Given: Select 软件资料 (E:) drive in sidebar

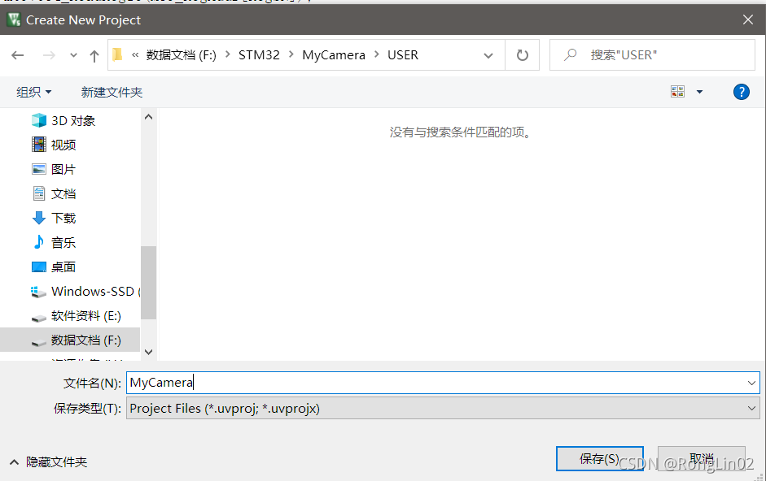Looking at the screenshot, I should pyautogui.click(x=86, y=315).
